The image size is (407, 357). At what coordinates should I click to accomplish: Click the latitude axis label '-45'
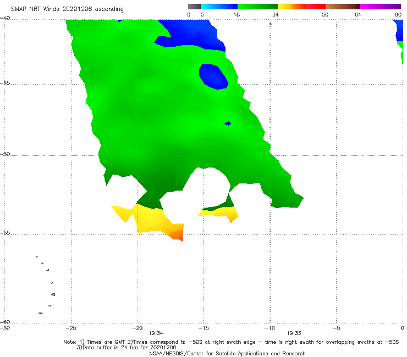[x=5, y=83]
